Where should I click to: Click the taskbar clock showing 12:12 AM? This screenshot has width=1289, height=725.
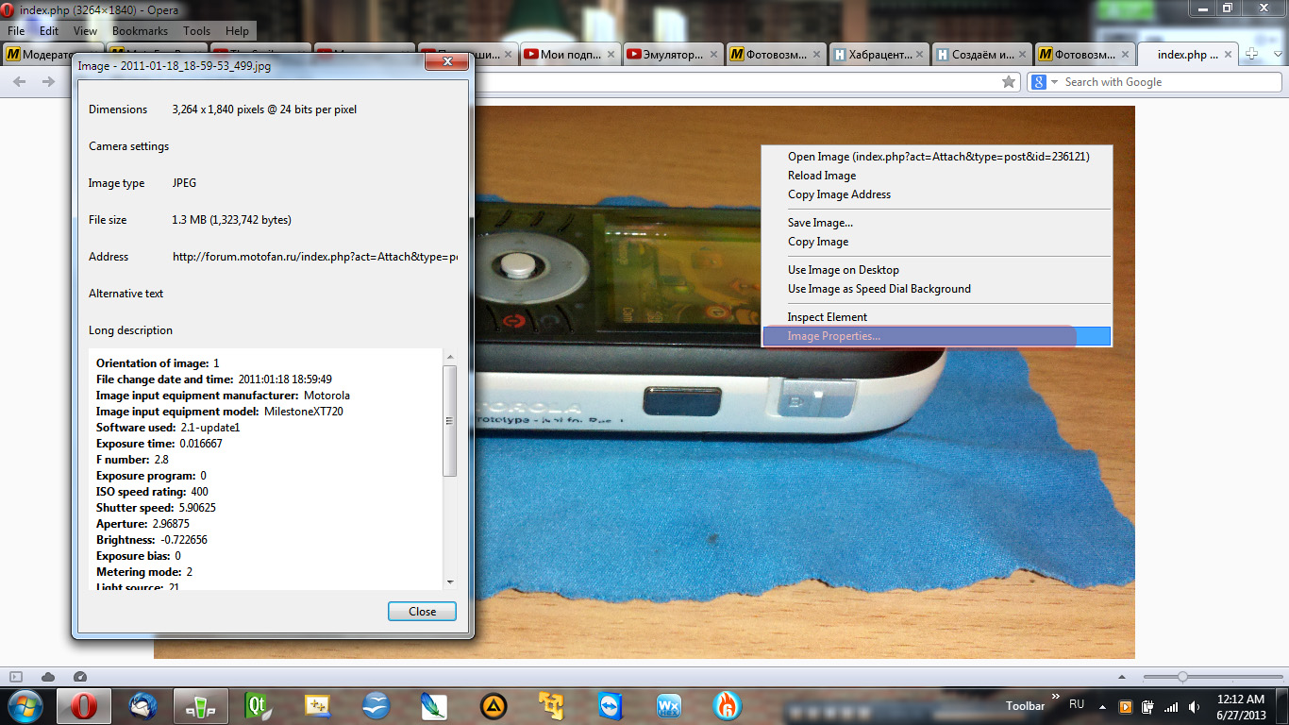[1241, 706]
